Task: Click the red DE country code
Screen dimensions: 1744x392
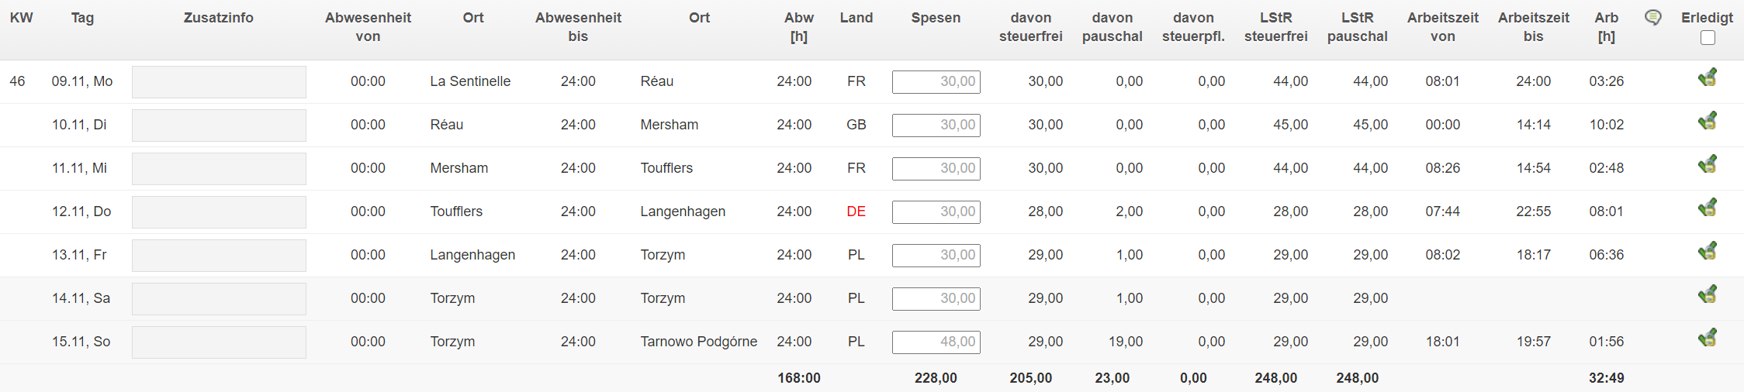Action: (x=856, y=211)
